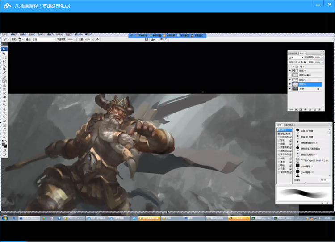Open the 编辑(E) menu
The height and width of the screenshot is (242, 335).
[14, 34]
